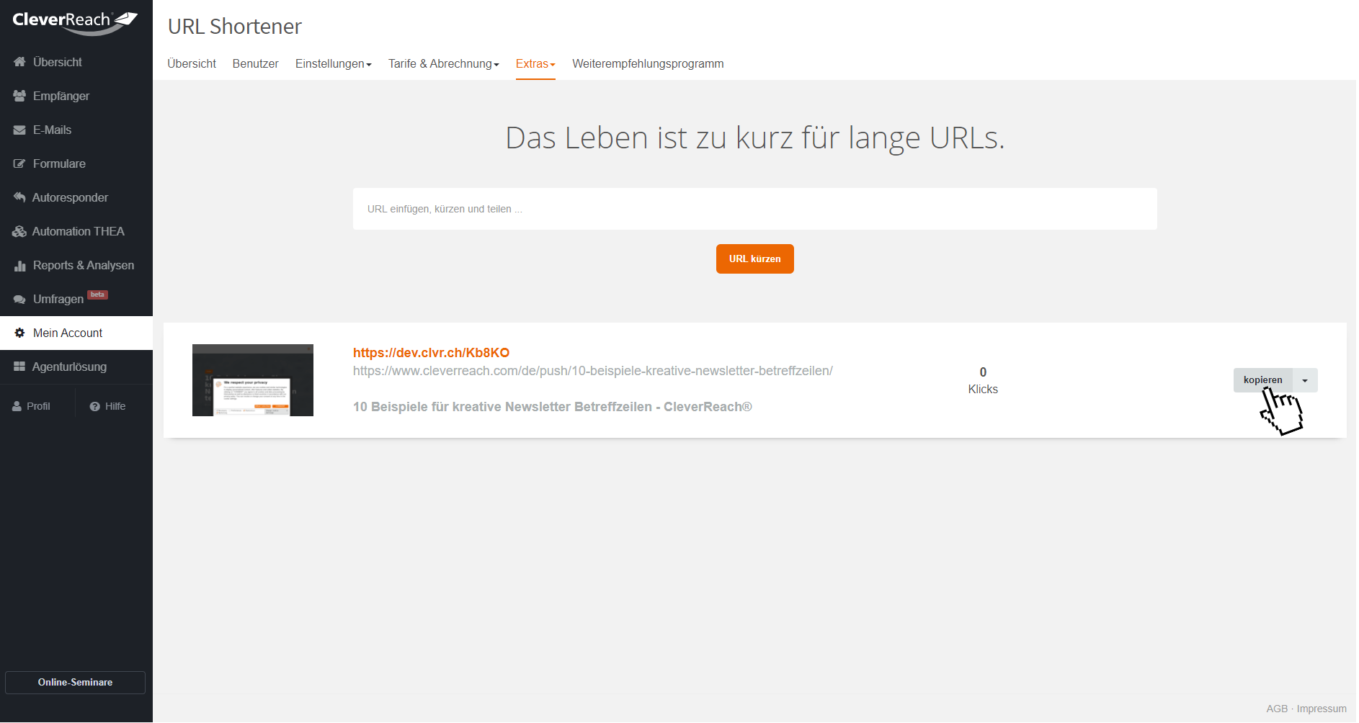Click the Hilfe question mark icon
This screenshot has width=1359, height=723.
(94, 406)
